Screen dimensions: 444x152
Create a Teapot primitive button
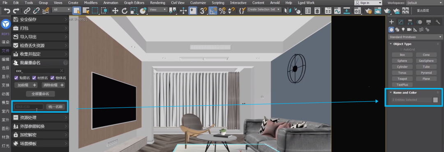[x=402, y=79]
